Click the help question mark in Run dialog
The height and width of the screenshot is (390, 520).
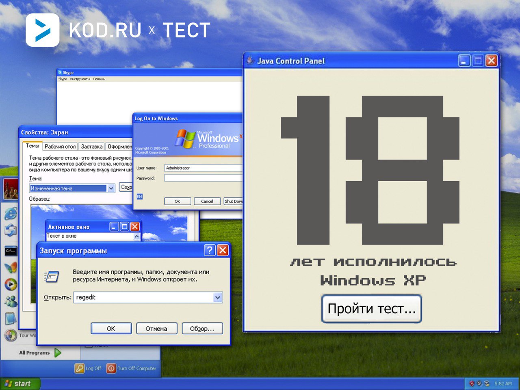pyautogui.click(x=210, y=250)
